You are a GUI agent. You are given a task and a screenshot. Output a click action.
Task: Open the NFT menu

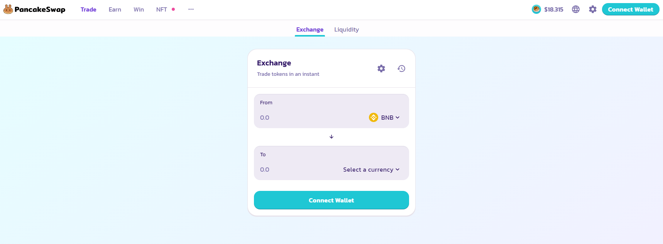pos(162,10)
